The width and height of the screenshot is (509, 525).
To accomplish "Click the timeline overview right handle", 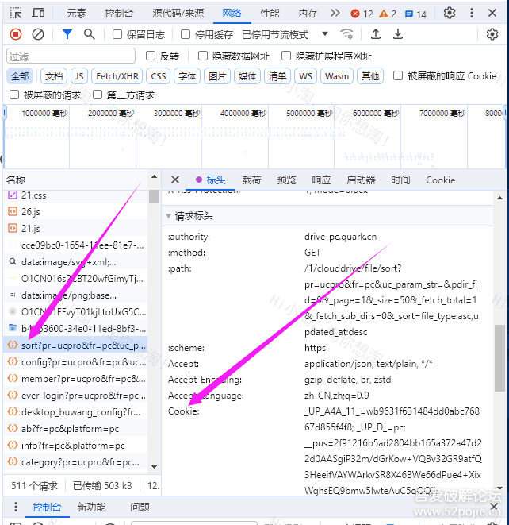I will tap(505, 112).
